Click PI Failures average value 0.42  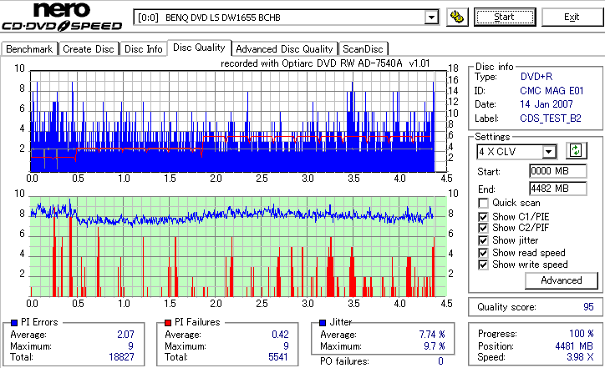click(280, 334)
